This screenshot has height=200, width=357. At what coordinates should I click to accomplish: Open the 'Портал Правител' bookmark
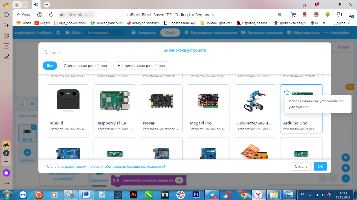coord(217,23)
